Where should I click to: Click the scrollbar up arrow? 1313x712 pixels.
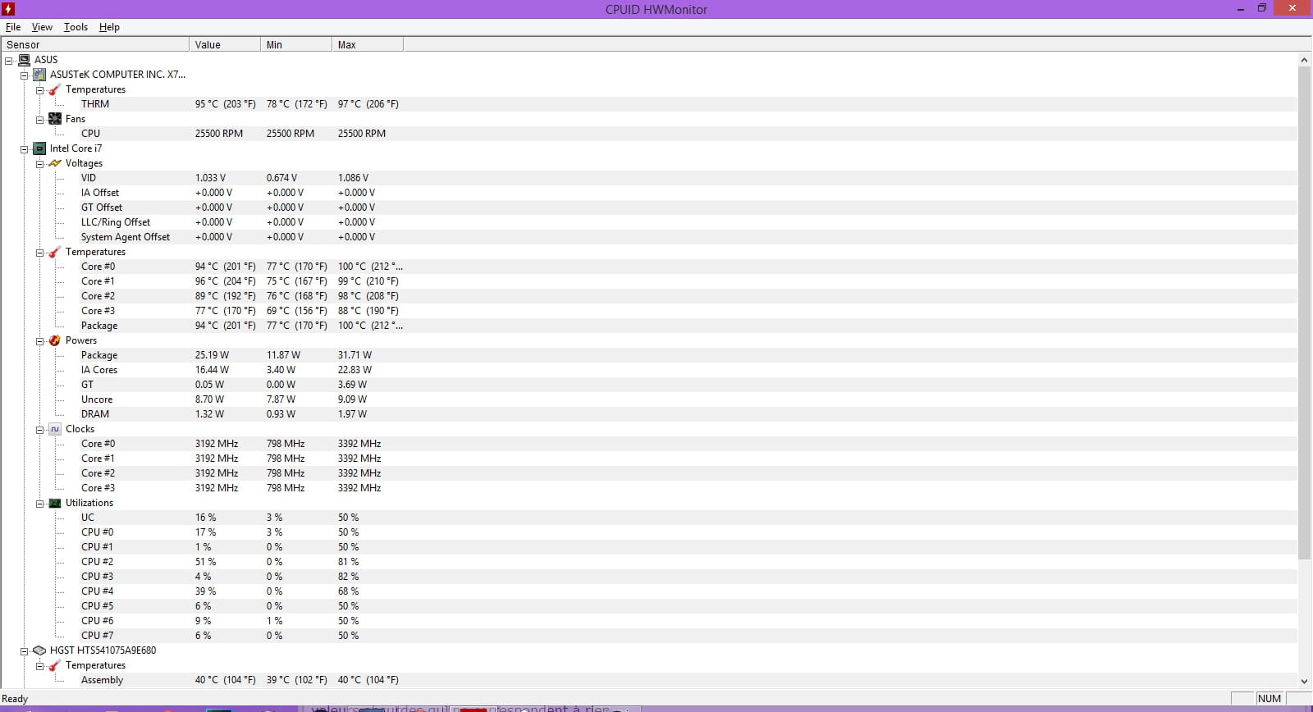click(x=1304, y=60)
